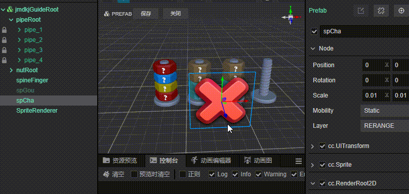Click the unlink prefab icon

381,11
